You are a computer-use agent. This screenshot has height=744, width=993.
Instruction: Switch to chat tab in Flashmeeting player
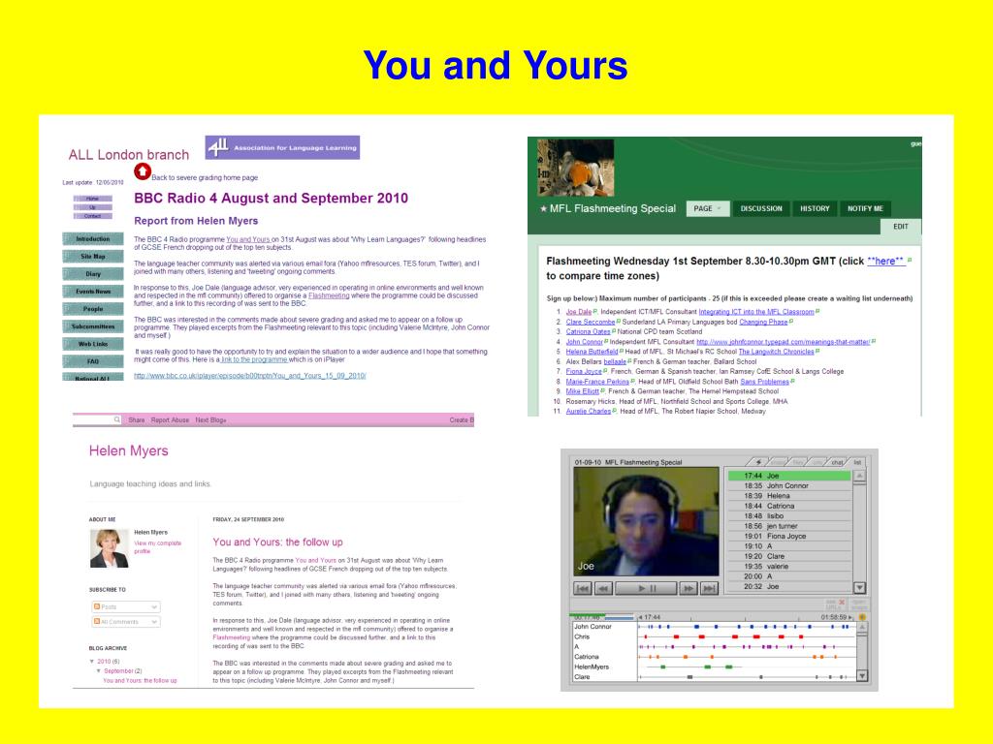coord(837,462)
